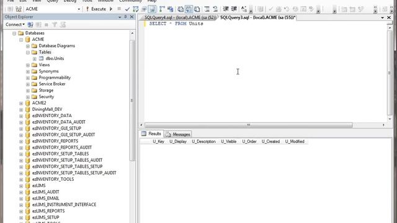The width and height of the screenshot is (397, 223).
Task: Collapse the Tables folder
Action: point(28,52)
